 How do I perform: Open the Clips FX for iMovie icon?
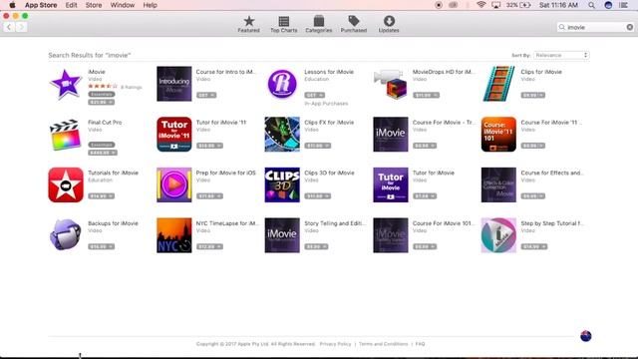[282, 135]
